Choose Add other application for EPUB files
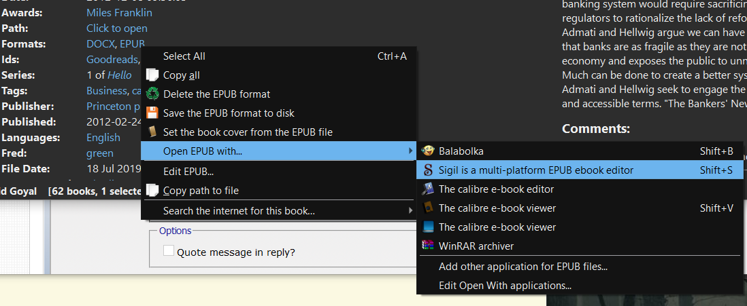The image size is (747, 306). coord(522,267)
